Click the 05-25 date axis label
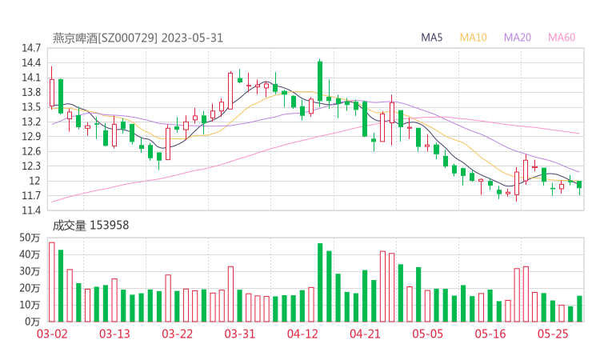This screenshot has width=592, height=352. tap(553, 334)
